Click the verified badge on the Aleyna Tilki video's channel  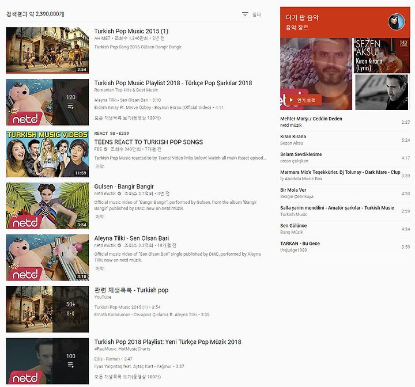[119, 245]
